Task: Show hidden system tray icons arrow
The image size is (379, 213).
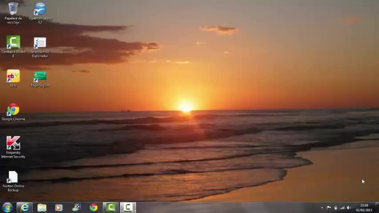Action: click(322, 208)
